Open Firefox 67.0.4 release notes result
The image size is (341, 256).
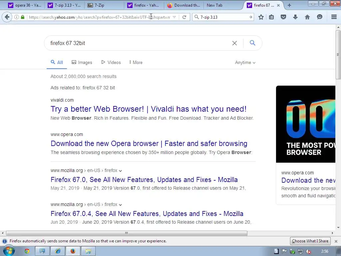point(147,214)
